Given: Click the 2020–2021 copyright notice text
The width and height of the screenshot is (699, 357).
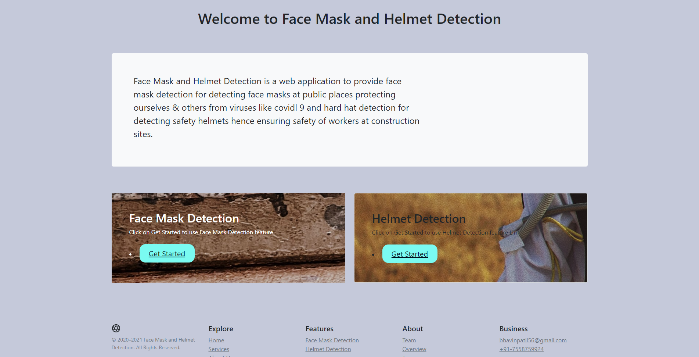Looking at the screenshot, I should tap(154, 344).
